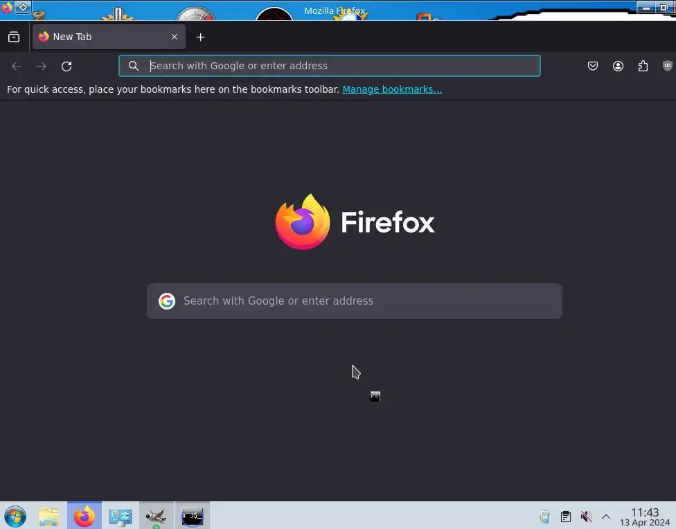Open the Firefox account icon
The image size is (676, 529).
tap(618, 66)
